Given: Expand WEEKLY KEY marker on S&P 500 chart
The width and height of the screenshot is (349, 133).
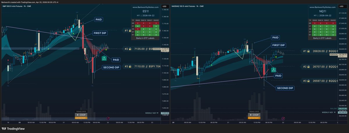Looking at the screenshot, I should point(152,113).
